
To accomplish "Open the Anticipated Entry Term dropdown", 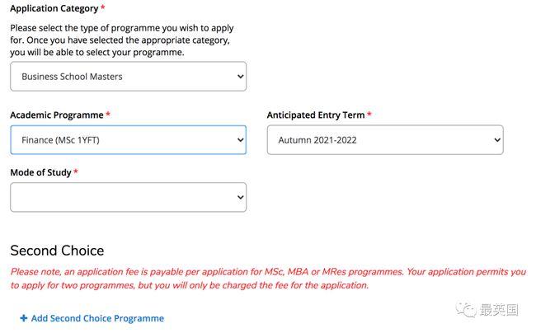I will tap(384, 140).
